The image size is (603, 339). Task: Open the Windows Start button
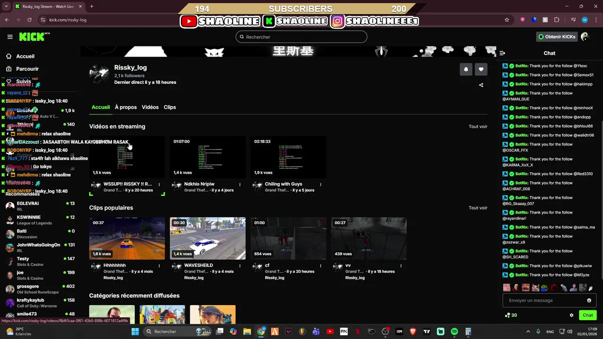[135, 331]
